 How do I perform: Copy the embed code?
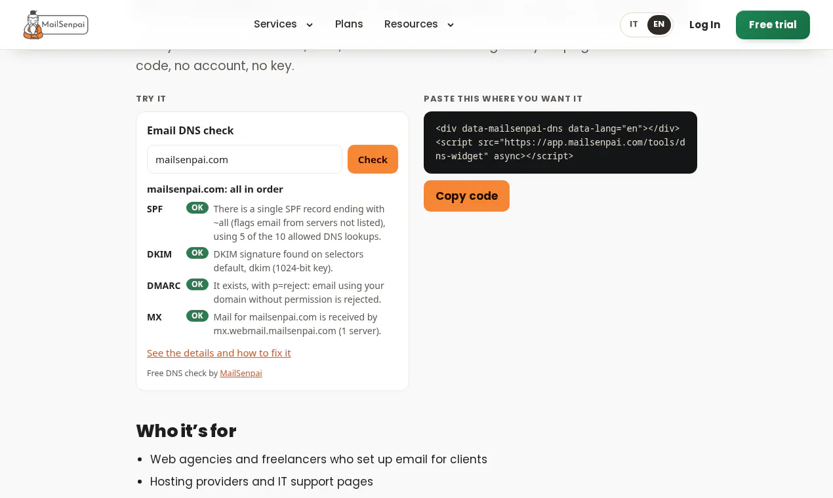[466, 196]
